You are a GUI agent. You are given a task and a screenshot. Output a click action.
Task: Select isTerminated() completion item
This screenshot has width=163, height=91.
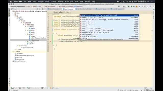coord(109,37)
